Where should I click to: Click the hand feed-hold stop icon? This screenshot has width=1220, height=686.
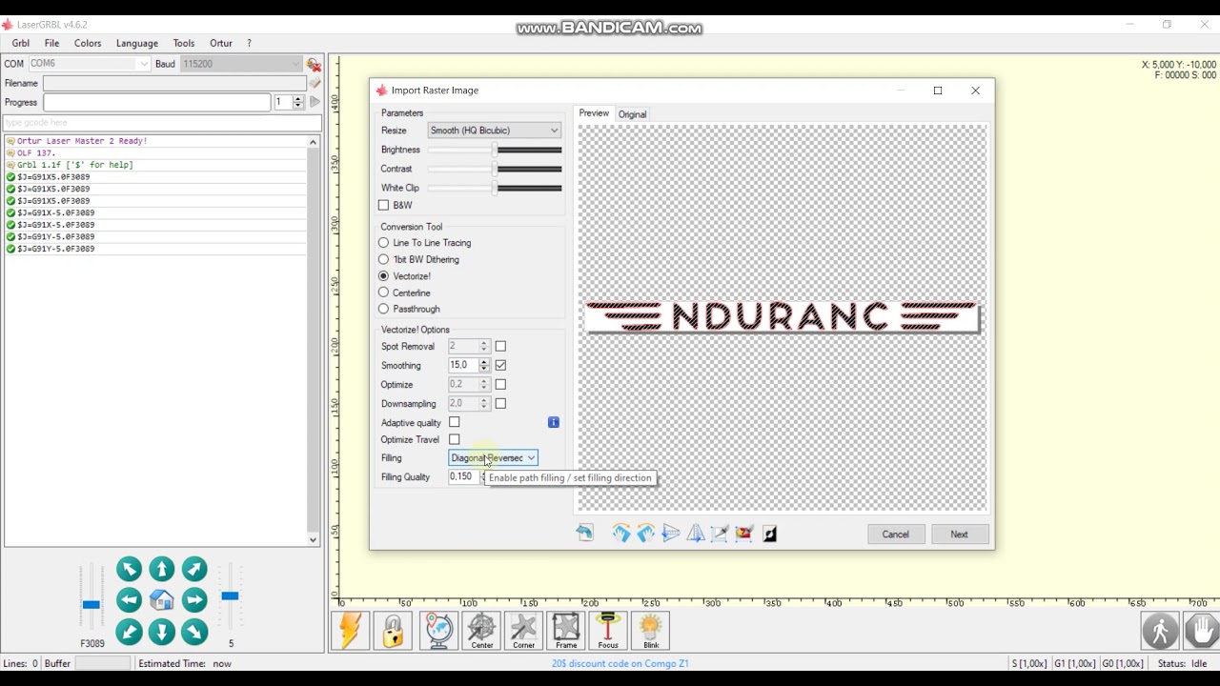coord(1202,631)
